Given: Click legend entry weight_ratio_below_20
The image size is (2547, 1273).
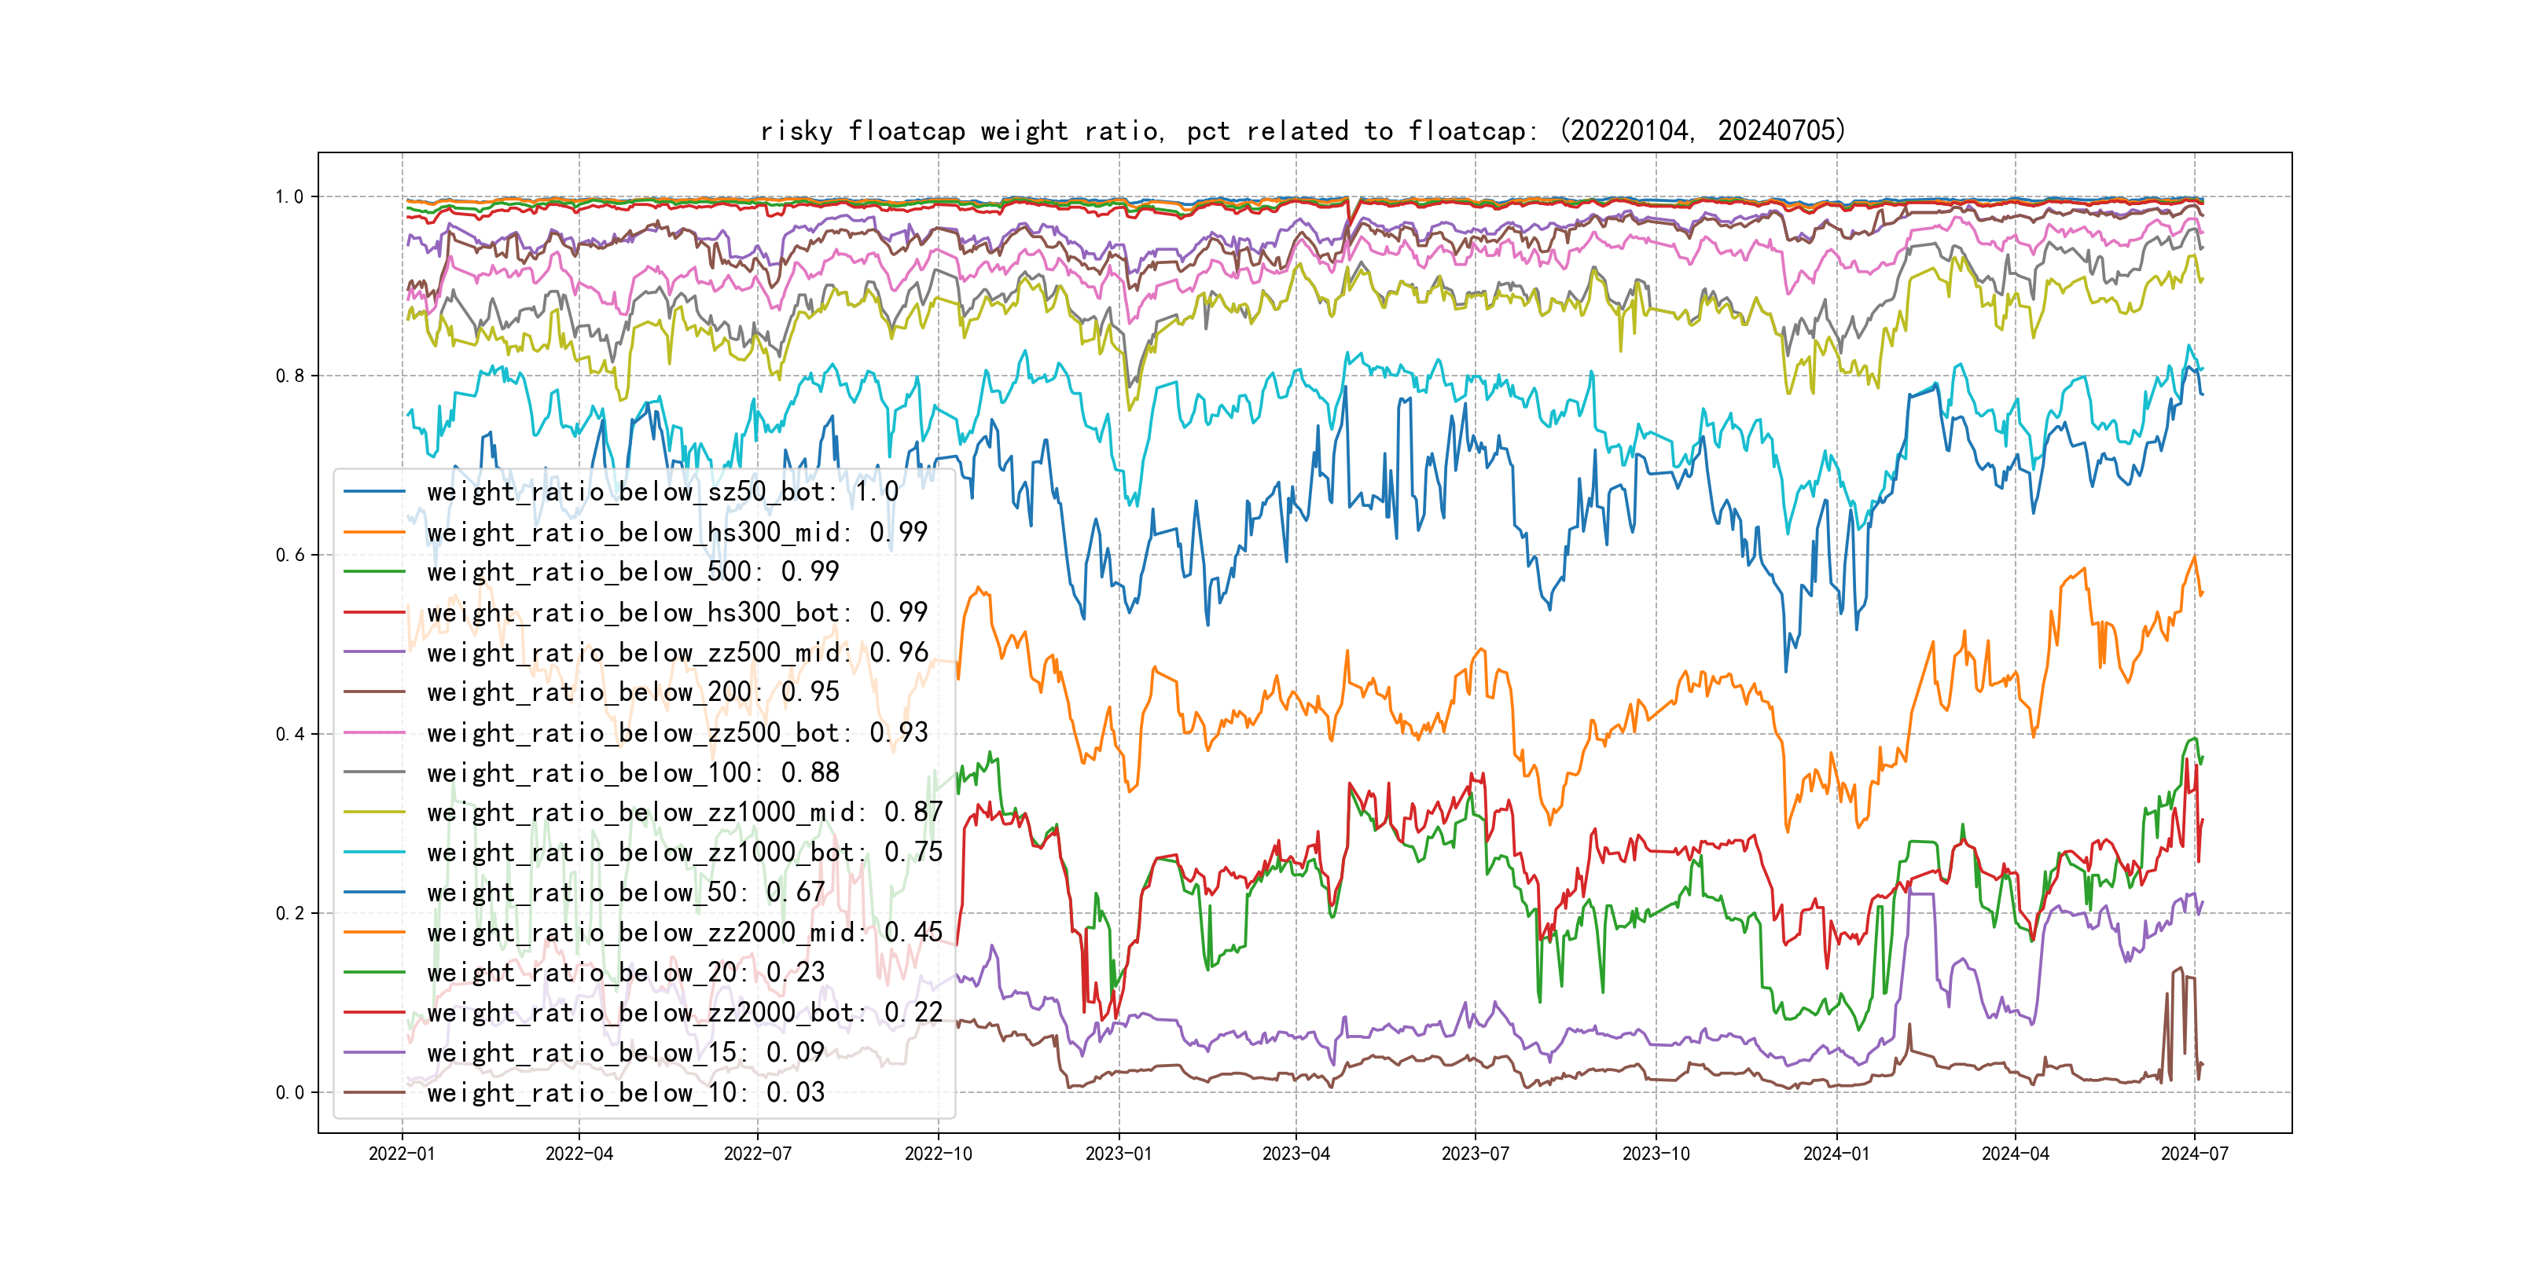Looking at the screenshot, I should (x=625, y=973).
